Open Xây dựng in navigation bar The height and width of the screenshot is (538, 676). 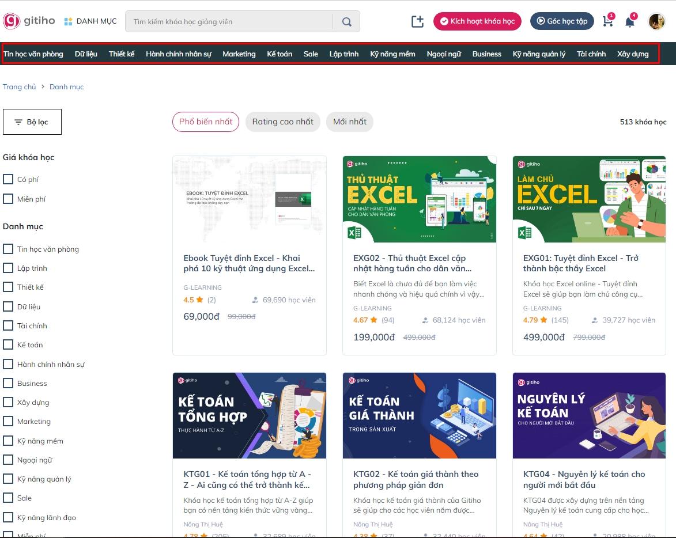[x=632, y=54]
